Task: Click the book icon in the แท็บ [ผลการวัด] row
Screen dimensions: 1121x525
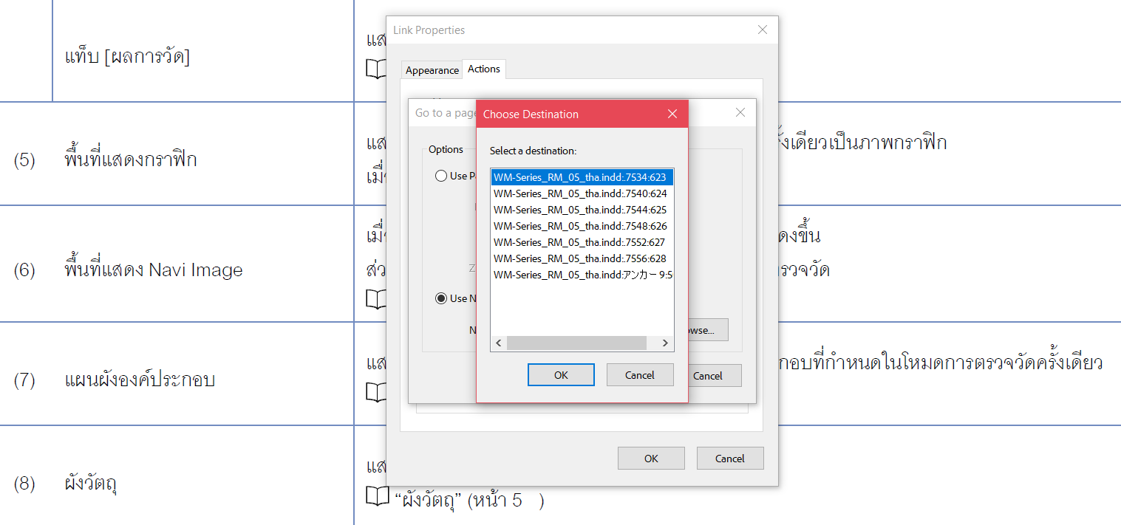Action: [377, 69]
